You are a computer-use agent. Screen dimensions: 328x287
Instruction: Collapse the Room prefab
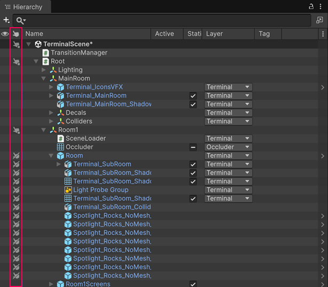51,156
